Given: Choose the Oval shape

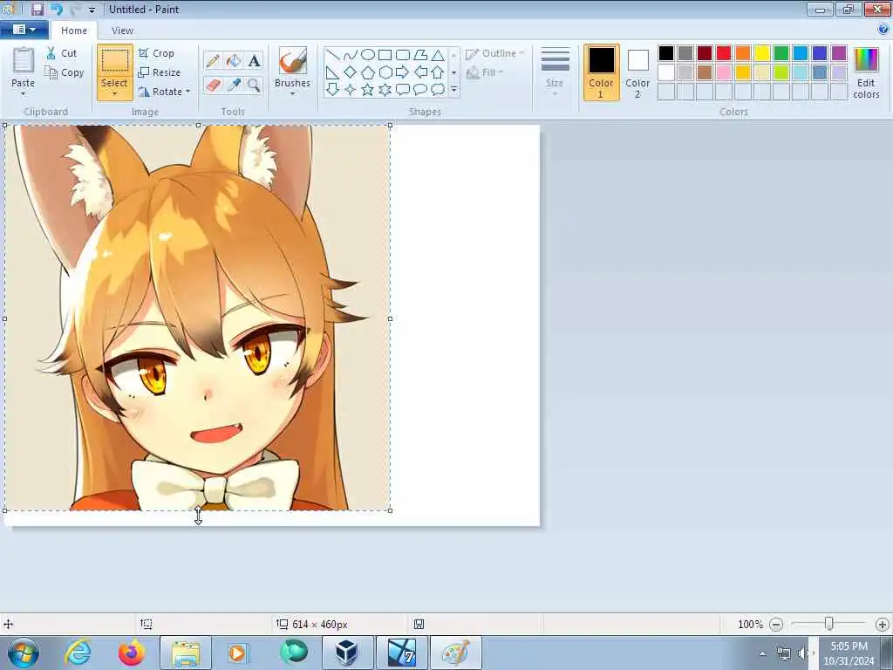Looking at the screenshot, I should tap(368, 55).
